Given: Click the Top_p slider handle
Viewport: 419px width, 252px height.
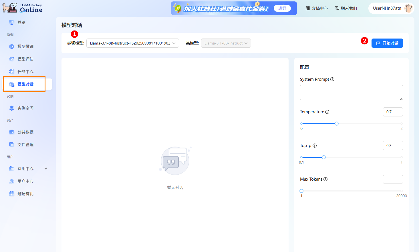Looking at the screenshot, I should click(x=324, y=157).
